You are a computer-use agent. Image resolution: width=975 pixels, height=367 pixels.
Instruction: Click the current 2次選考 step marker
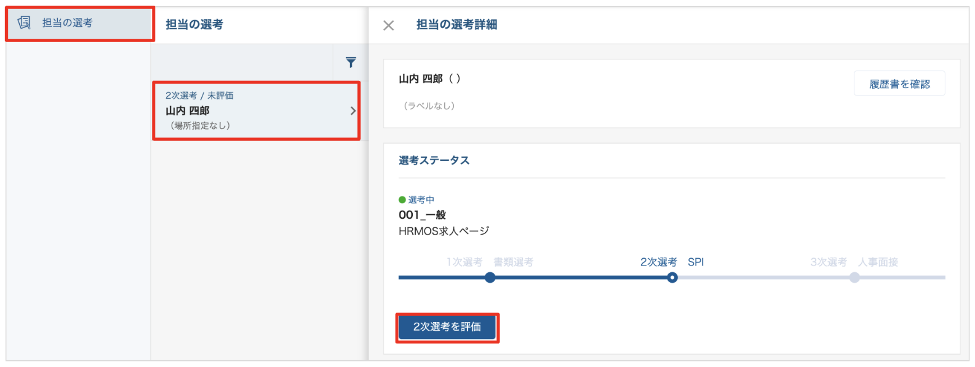coord(672,277)
